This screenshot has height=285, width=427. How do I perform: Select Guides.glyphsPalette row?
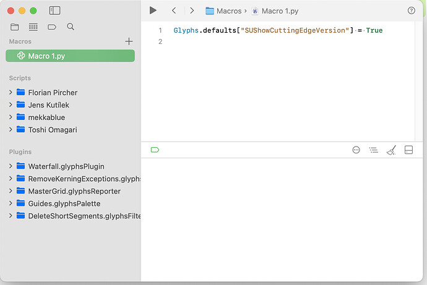(x=71, y=203)
